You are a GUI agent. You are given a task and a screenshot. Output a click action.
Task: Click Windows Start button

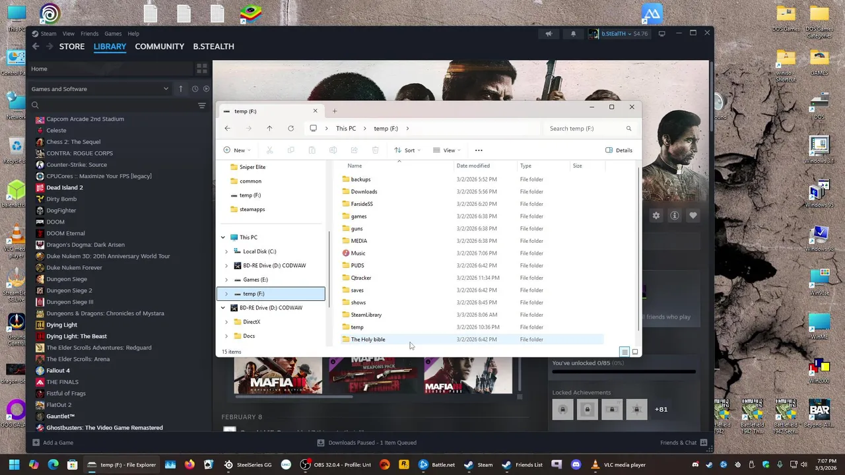(x=15, y=464)
